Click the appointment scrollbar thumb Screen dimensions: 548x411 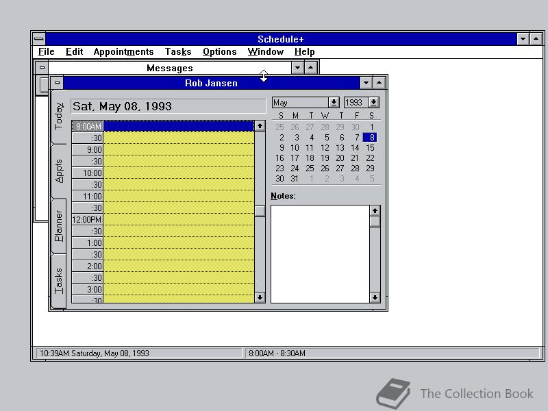pyautogui.click(x=260, y=211)
